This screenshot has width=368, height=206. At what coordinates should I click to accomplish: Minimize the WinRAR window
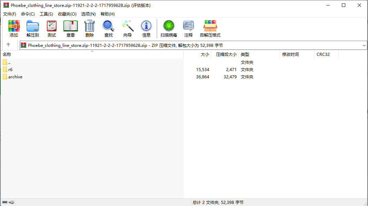(x=328, y=5)
